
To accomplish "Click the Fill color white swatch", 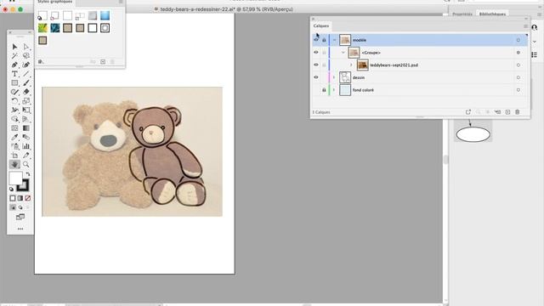I will click(15, 178).
